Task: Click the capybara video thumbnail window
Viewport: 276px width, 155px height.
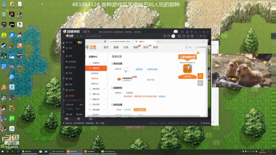Action: click(242, 71)
